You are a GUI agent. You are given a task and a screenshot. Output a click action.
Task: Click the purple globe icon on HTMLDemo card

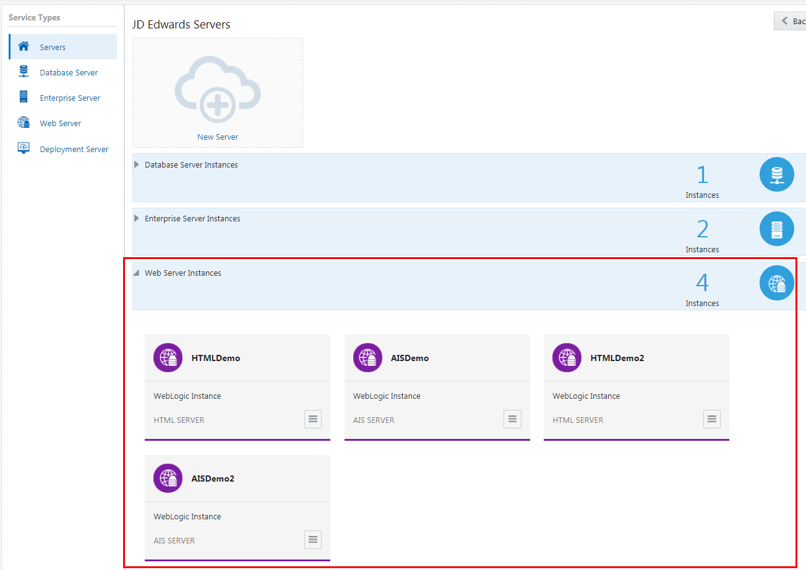[x=168, y=357]
